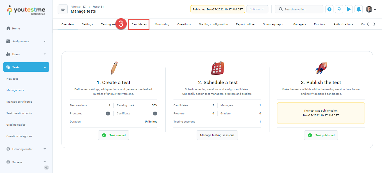
Task: Open Manage certificates in sidebar
Action: (x=19, y=102)
